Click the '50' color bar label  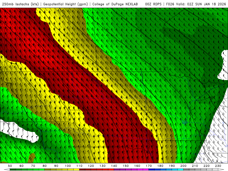pos(10,166)
